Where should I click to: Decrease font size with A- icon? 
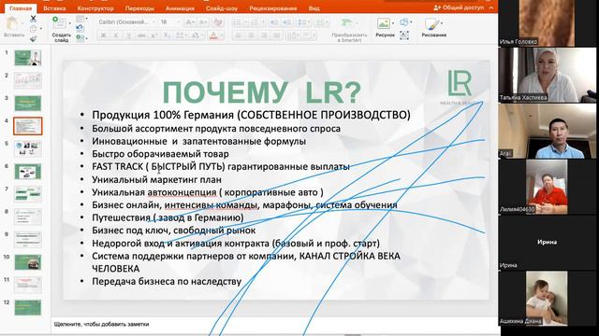[203, 22]
